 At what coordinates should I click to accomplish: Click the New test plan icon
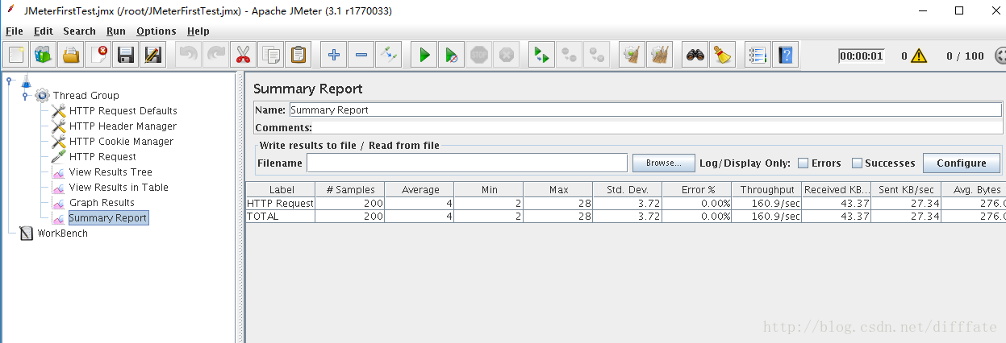[x=16, y=55]
